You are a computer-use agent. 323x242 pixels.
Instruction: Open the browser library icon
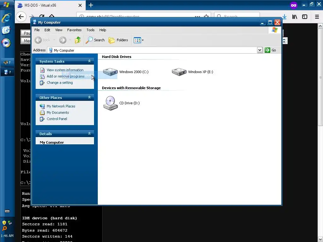(x=295, y=17)
